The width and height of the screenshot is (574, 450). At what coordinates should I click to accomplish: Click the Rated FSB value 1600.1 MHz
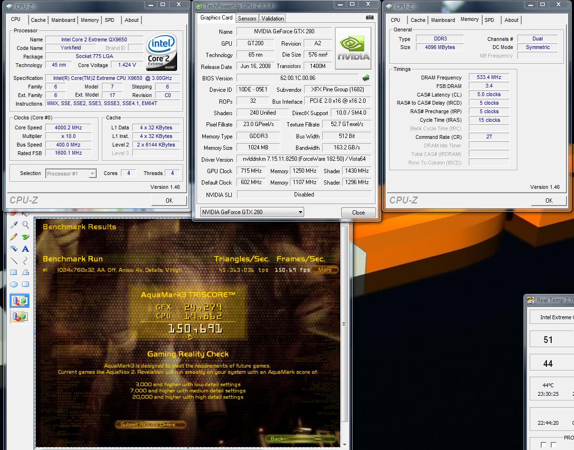pos(69,153)
